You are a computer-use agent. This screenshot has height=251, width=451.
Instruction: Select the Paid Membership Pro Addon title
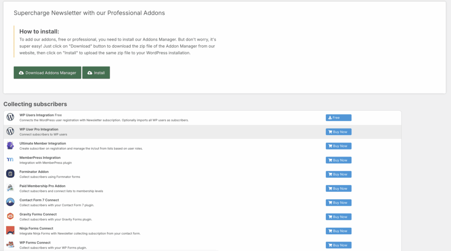click(x=42, y=186)
